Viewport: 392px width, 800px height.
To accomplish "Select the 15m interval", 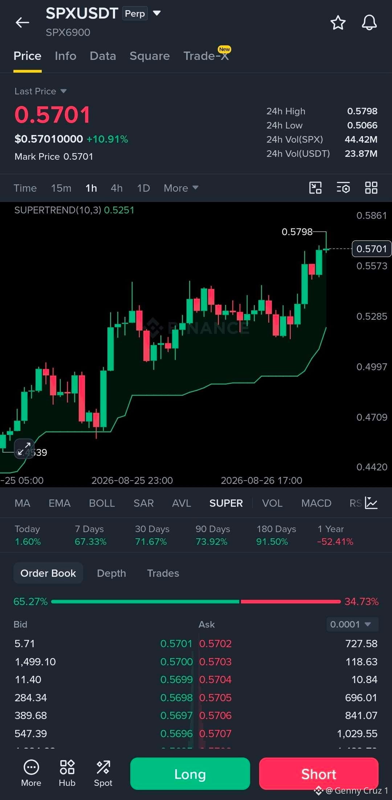I will [x=61, y=188].
